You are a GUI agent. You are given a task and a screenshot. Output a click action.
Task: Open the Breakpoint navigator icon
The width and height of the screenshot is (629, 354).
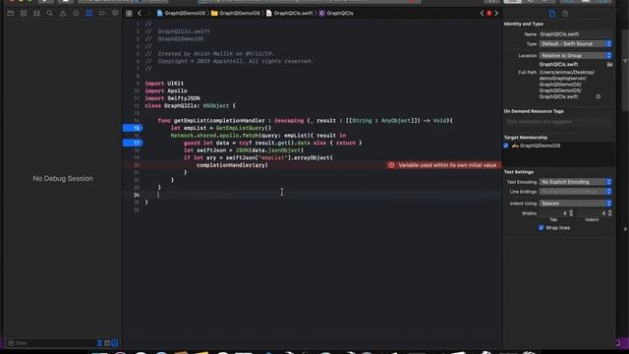click(102, 13)
